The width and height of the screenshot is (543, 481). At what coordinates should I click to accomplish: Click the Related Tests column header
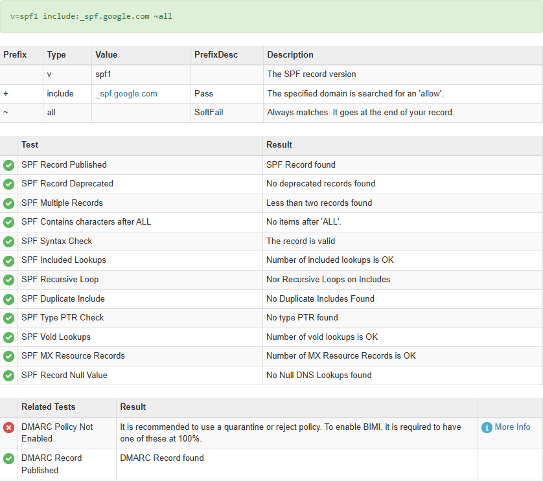tap(49, 407)
